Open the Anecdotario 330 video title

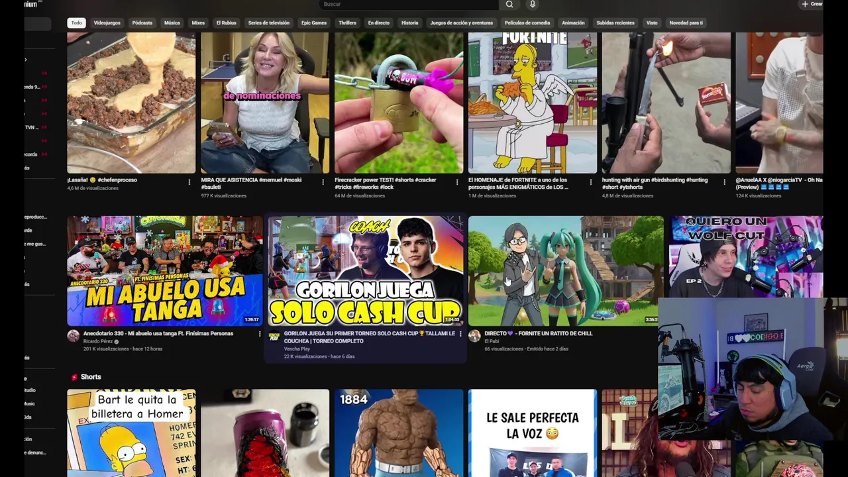click(x=158, y=333)
